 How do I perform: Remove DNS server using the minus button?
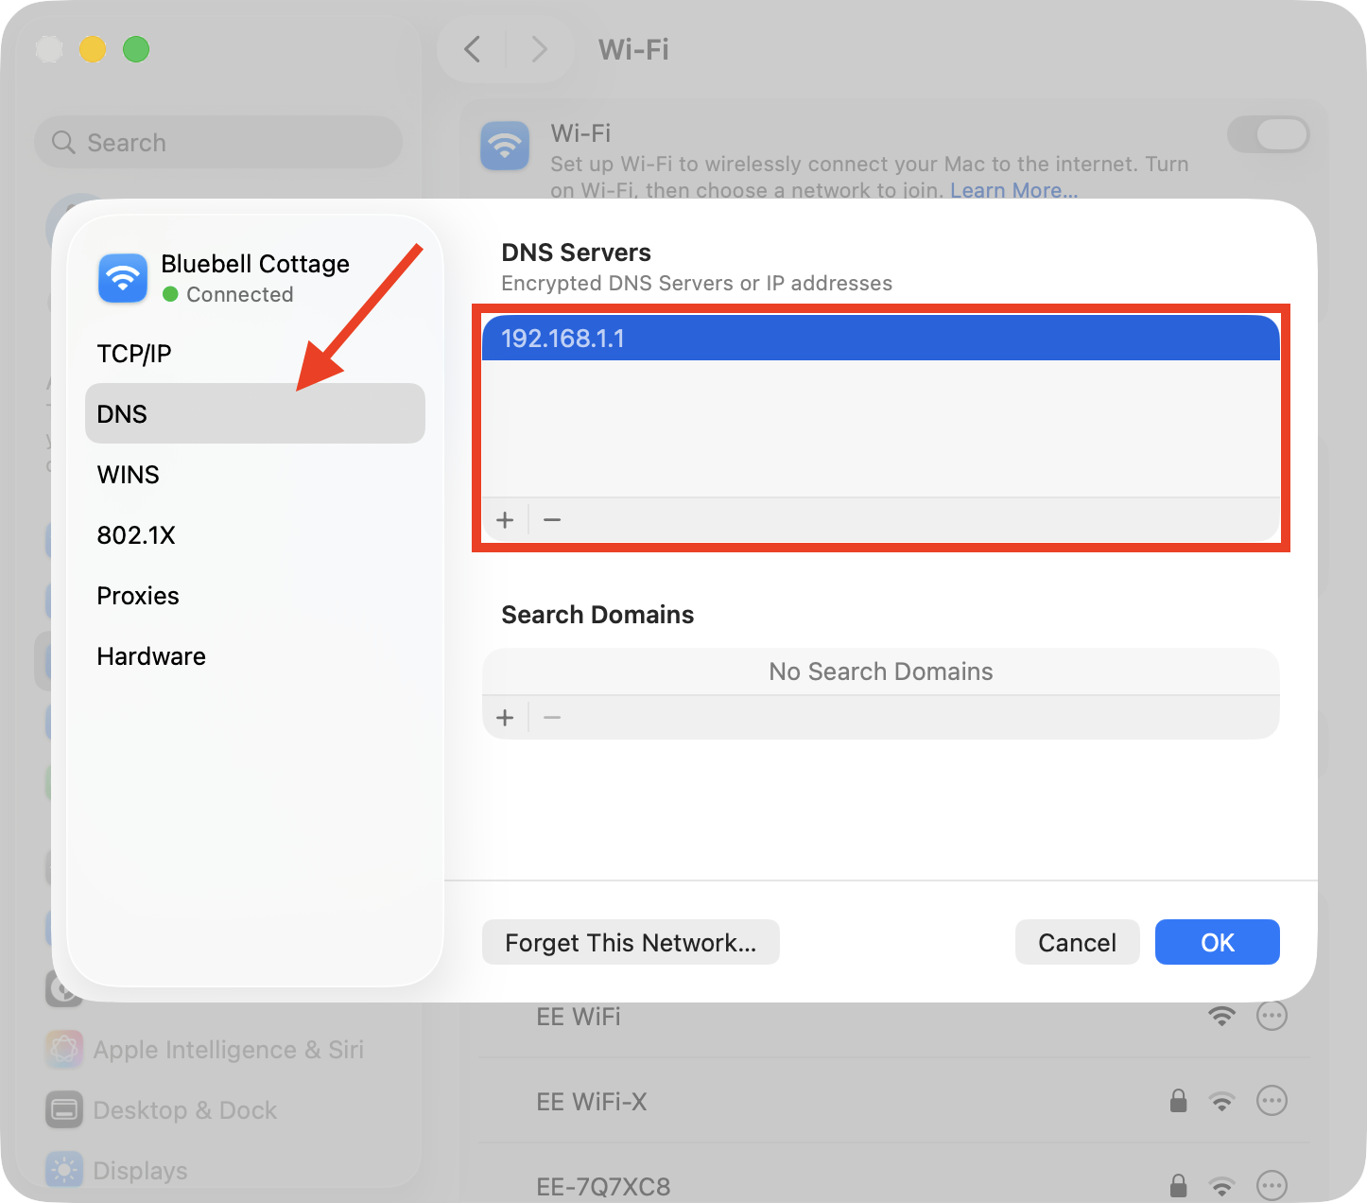552,519
